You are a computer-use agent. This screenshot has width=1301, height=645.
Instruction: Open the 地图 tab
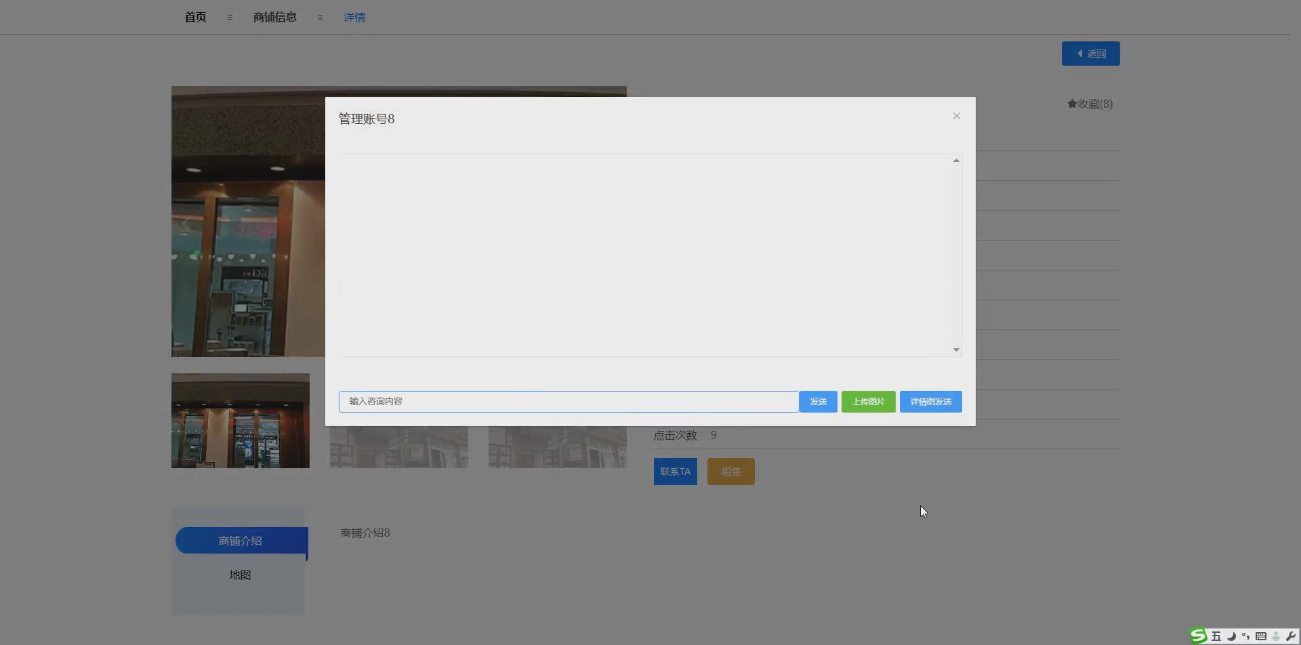point(240,574)
